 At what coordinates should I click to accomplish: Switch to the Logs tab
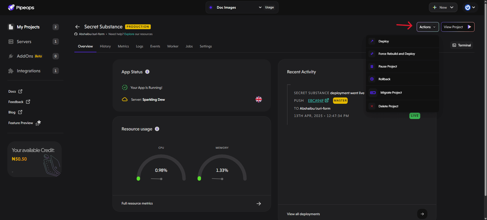[x=140, y=46]
